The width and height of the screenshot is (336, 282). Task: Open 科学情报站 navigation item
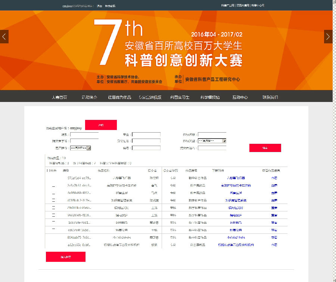click(x=210, y=97)
